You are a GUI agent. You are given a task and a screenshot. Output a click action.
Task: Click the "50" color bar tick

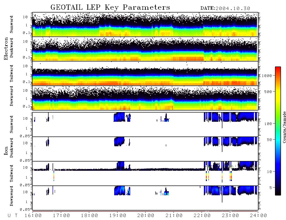click(269, 140)
